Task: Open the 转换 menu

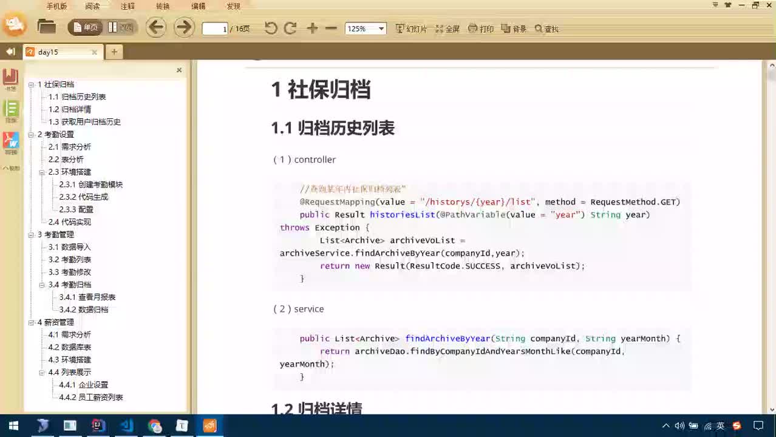Action: [163, 6]
